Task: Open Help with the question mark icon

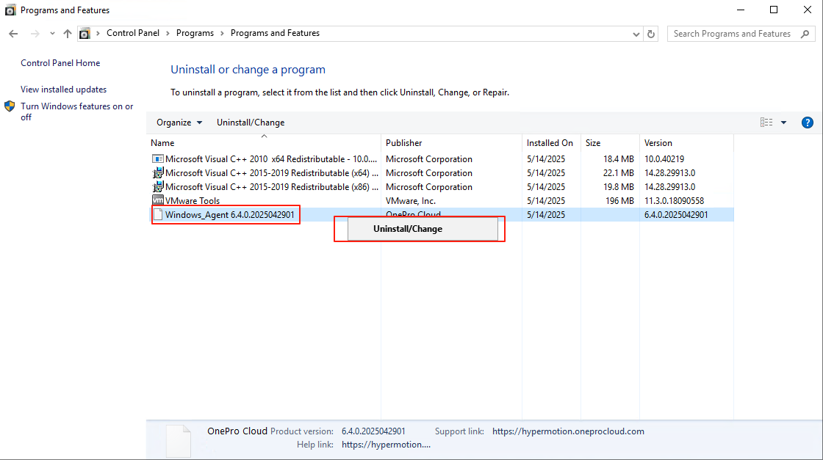Action: pyautogui.click(x=808, y=123)
